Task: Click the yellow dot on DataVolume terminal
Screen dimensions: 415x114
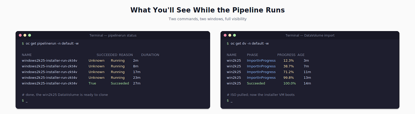Action: click(230, 35)
